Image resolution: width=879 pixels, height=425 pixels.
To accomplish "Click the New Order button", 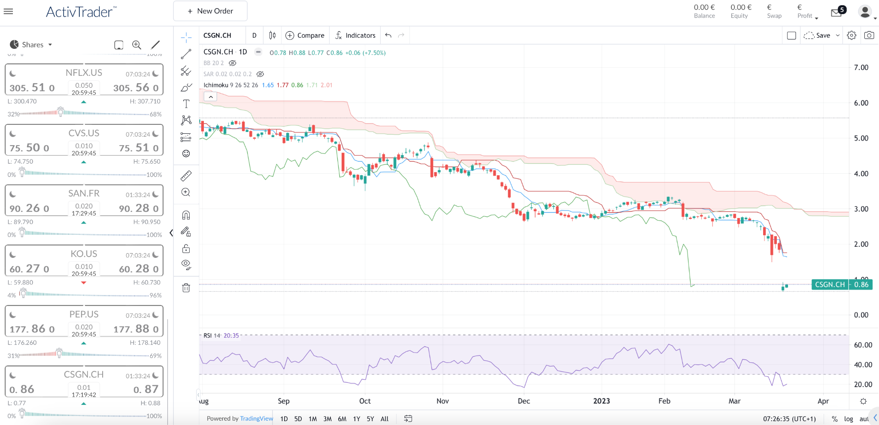I will [210, 11].
